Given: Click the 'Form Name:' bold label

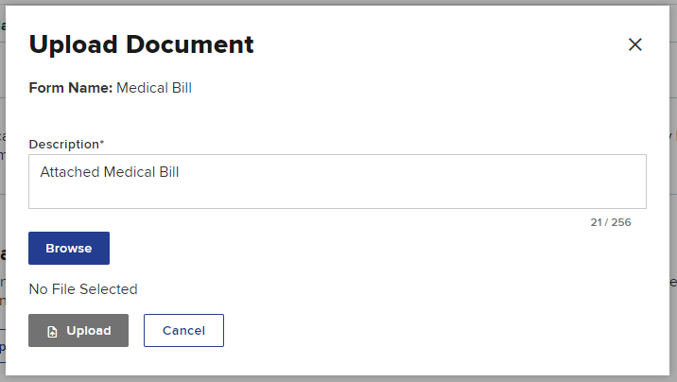Looking at the screenshot, I should coord(71,89).
